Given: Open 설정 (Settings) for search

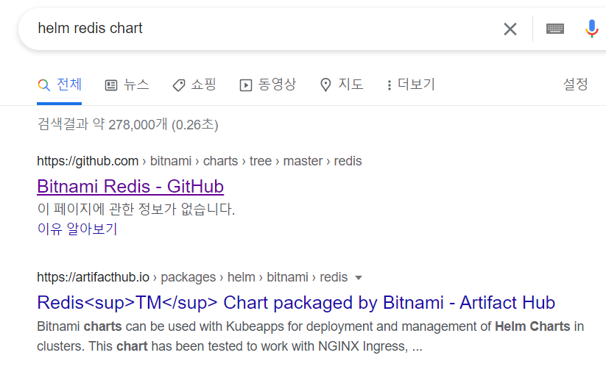Looking at the screenshot, I should tap(575, 85).
